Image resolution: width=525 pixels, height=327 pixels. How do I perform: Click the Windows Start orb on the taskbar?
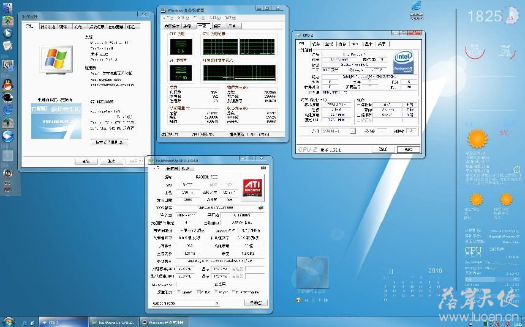point(8,322)
